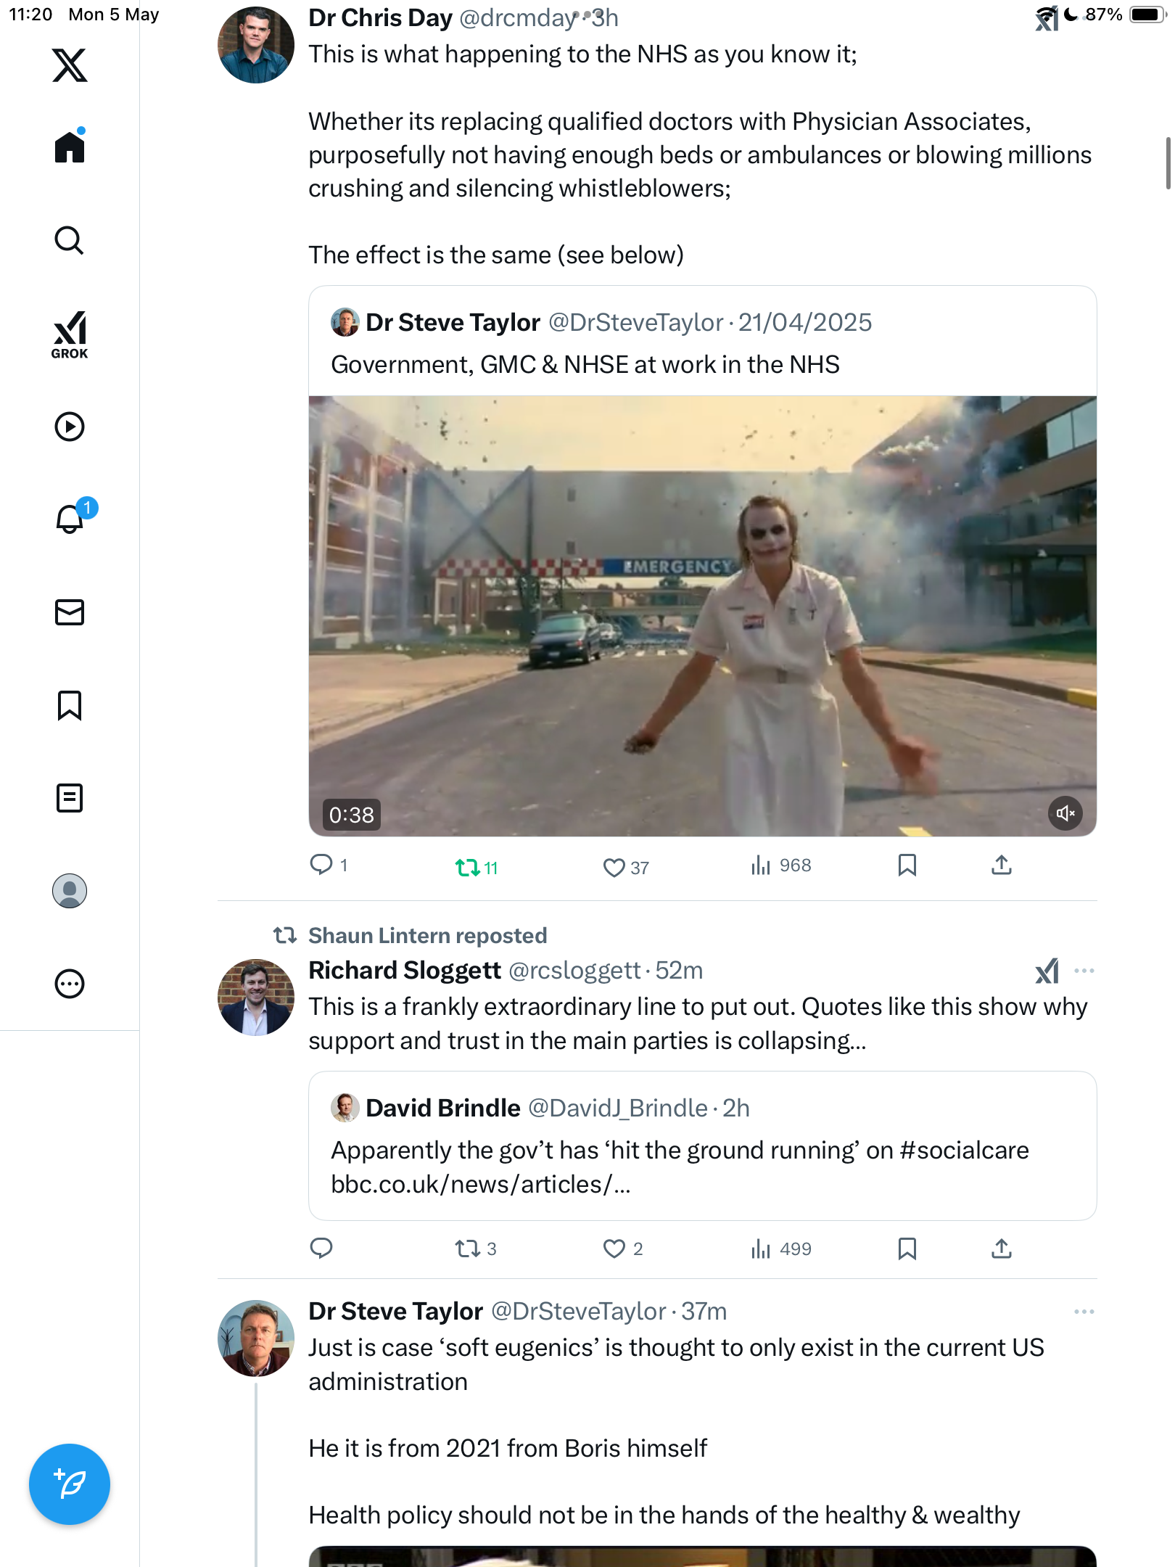This screenshot has width=1175, height=1567.
Task: Play the Joker hospital video
Action: [x=702, y=616]
